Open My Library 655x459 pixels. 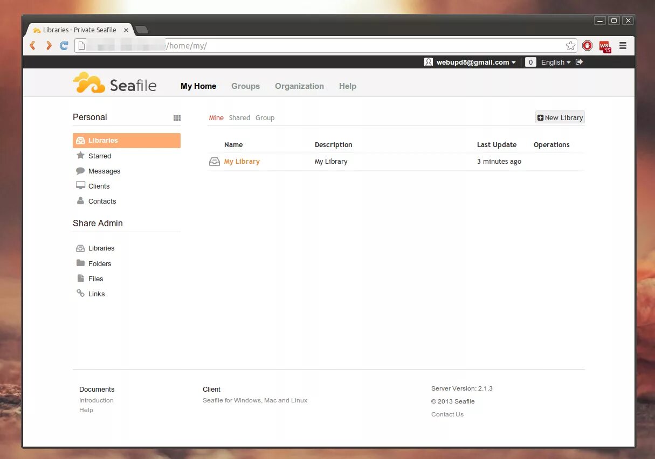[242, 161]
